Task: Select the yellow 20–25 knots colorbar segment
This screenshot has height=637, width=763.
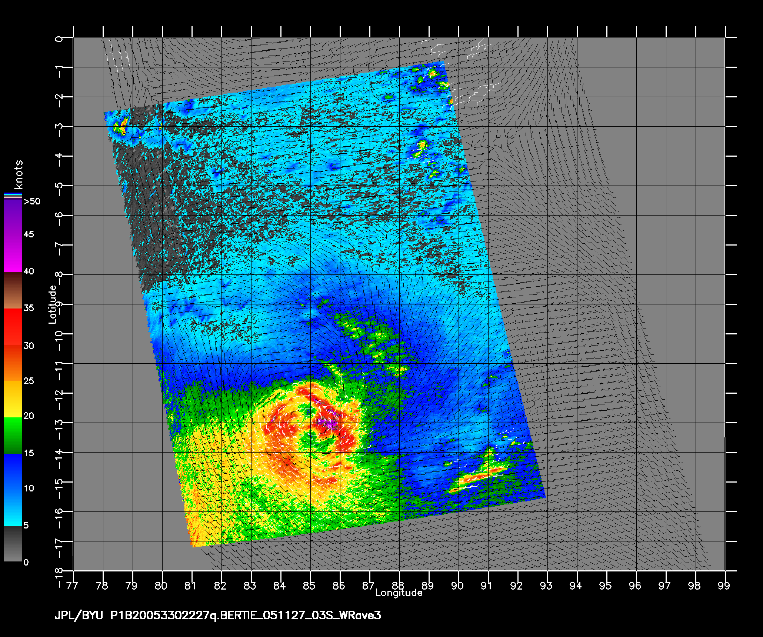Action: click(x=13, y=399)
